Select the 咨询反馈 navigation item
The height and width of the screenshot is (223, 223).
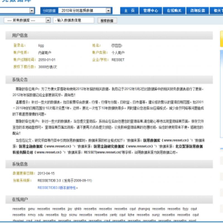198,11
